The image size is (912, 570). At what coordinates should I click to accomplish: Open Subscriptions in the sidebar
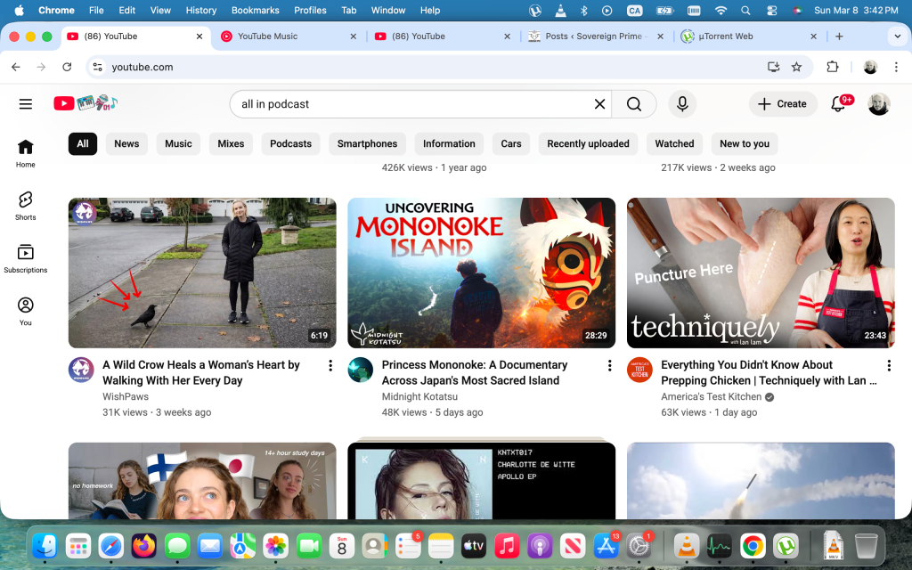(26, 258)
